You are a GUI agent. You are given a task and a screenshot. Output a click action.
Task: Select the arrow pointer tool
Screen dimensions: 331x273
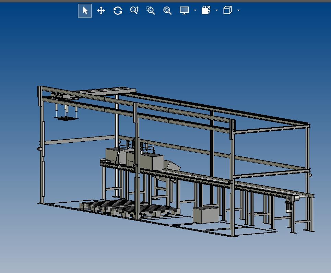coord(85,11)
